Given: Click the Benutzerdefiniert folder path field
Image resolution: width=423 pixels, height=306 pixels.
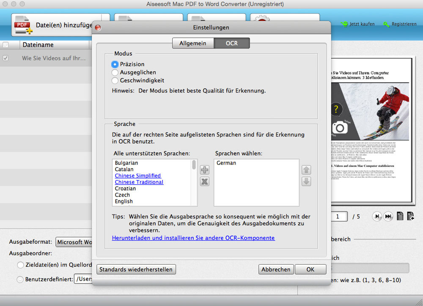Looking at the screenshot, I should [83, 279].
